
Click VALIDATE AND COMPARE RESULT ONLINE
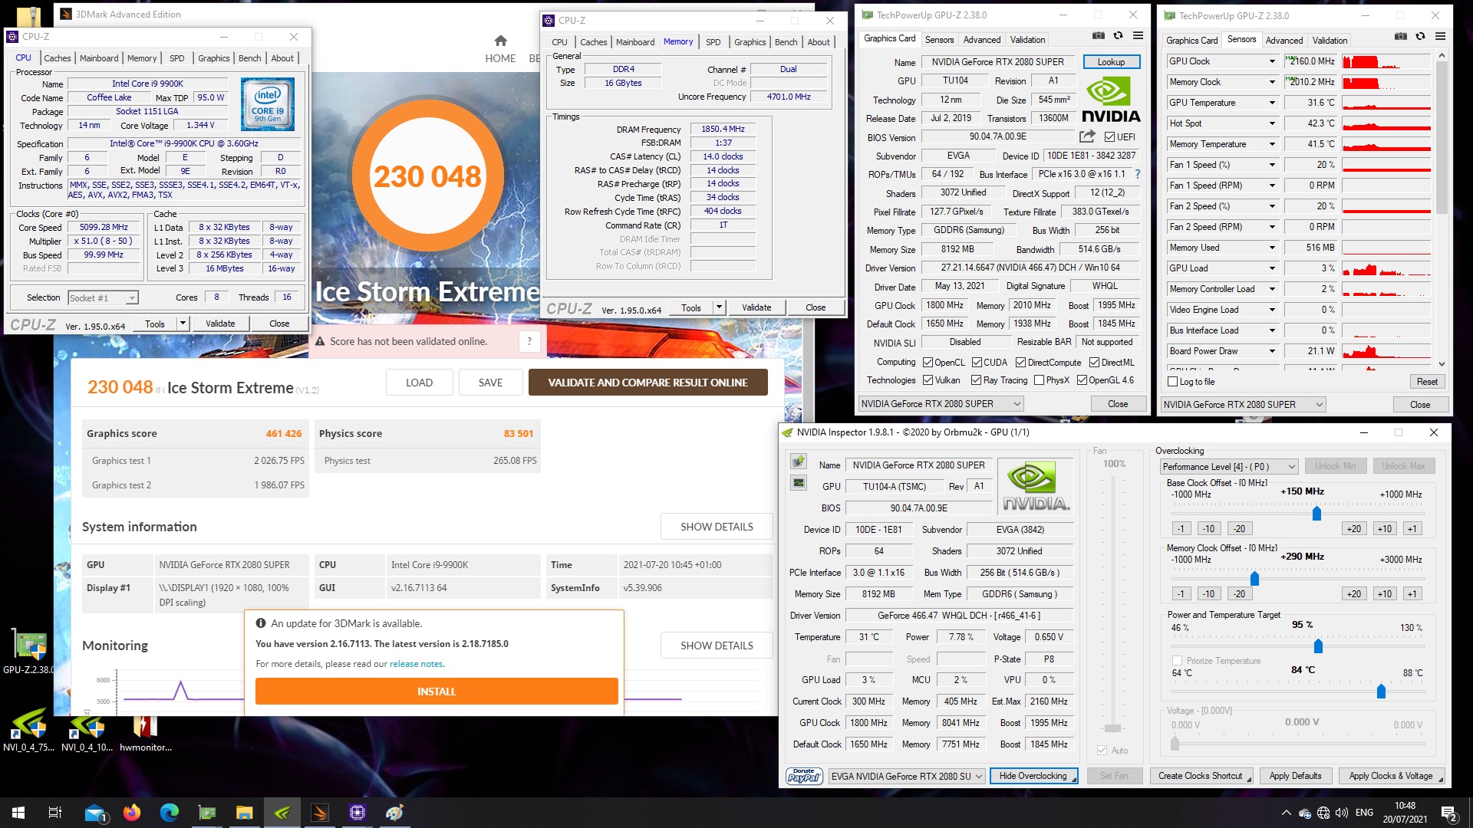point(648,383)
